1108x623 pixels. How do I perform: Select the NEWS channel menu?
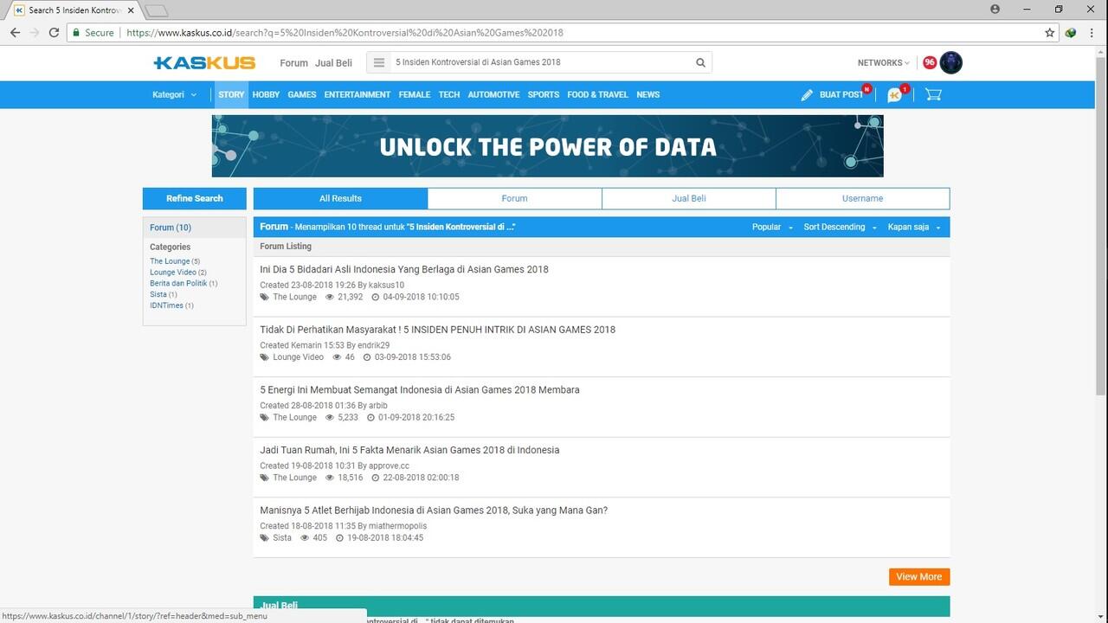[648, 94]
